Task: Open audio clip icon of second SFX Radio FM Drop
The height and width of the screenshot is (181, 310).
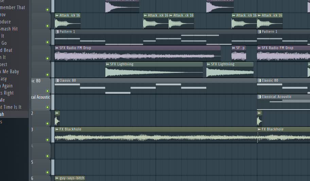Action: click(x=259, y=48)
